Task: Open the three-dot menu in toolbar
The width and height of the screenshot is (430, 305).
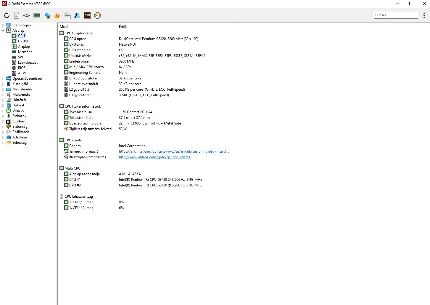Action: [424, 15]
